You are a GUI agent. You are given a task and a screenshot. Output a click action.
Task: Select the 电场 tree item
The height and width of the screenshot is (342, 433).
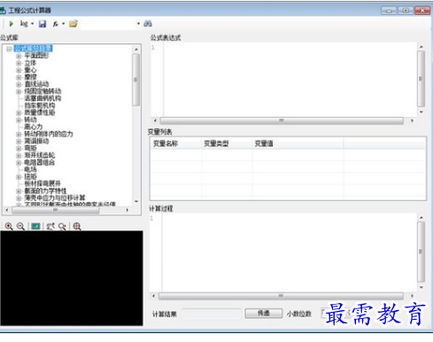(x=30, y=169)
